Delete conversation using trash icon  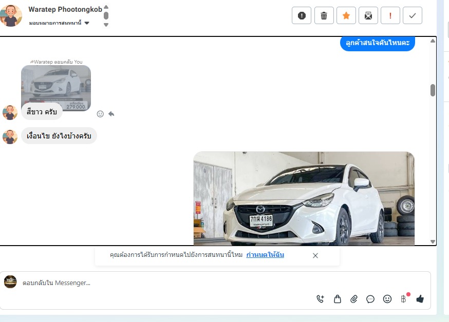click(324, 15)
